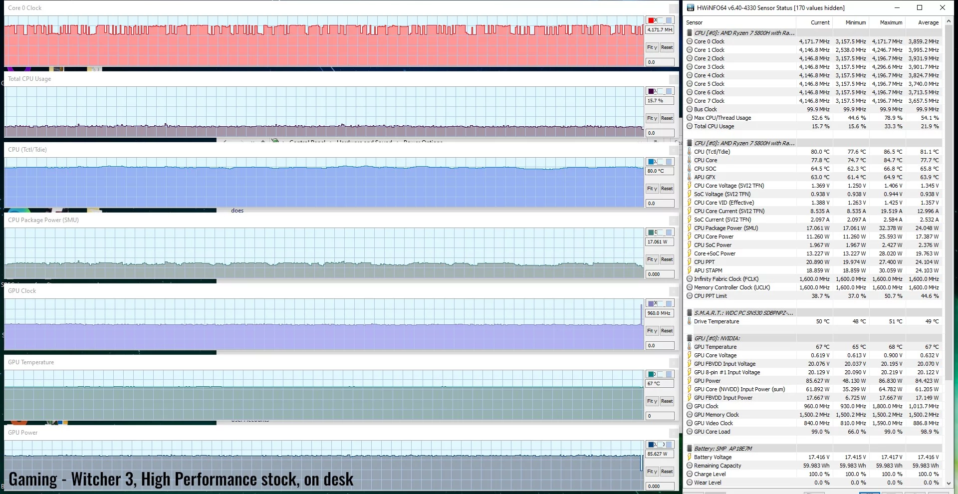The width and height of the screenshot is (958, 494).
Task: Toggle the blue series swatch in CPU graph
Action: pos(651,161)
